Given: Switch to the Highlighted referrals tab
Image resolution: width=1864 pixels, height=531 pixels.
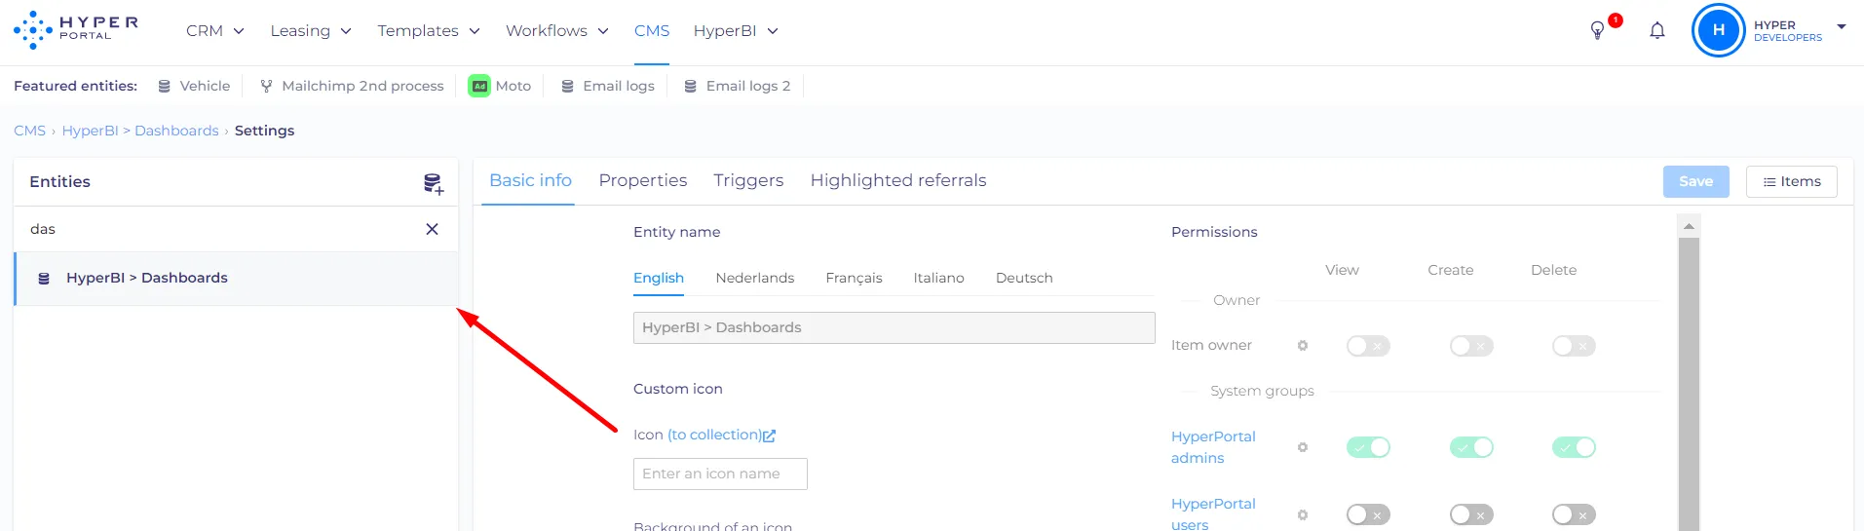Looking at the screenshot, I should (898, 181).
